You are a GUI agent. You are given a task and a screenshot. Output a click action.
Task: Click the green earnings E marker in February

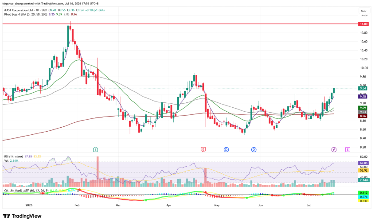point(95,150)
